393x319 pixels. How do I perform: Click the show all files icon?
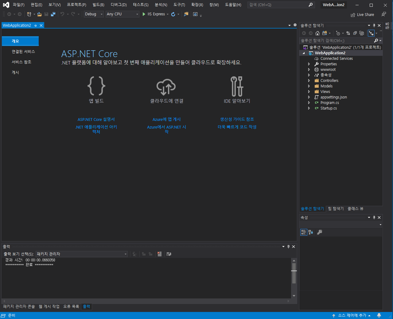362,33
